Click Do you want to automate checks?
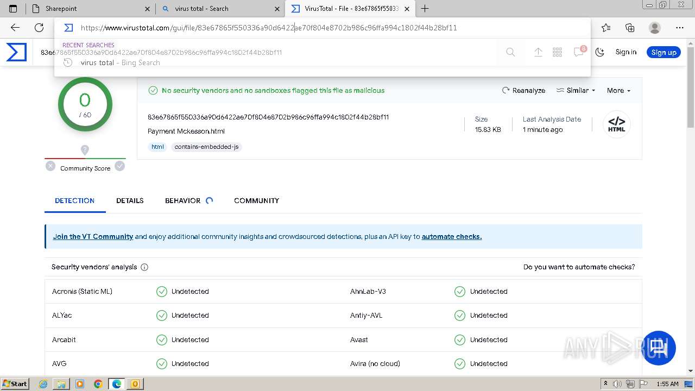The height and width of the screenshot is (391, 695). point(579,267)
